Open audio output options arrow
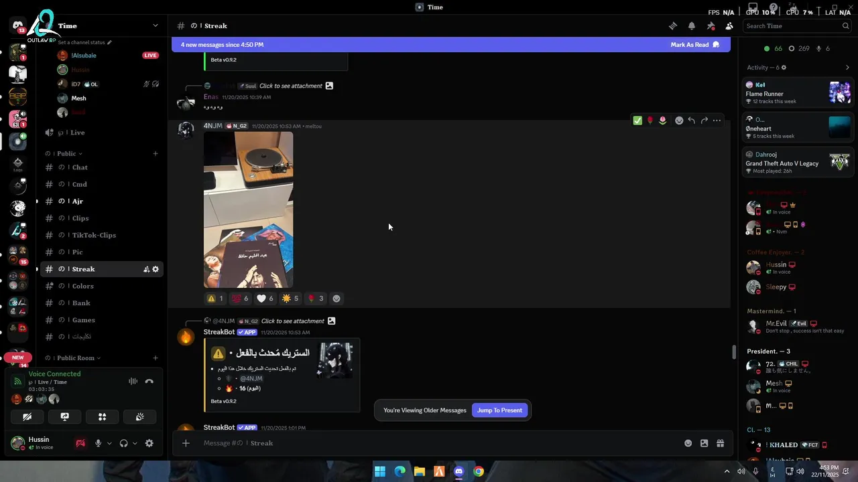858x482 pixels. (135, 443)
